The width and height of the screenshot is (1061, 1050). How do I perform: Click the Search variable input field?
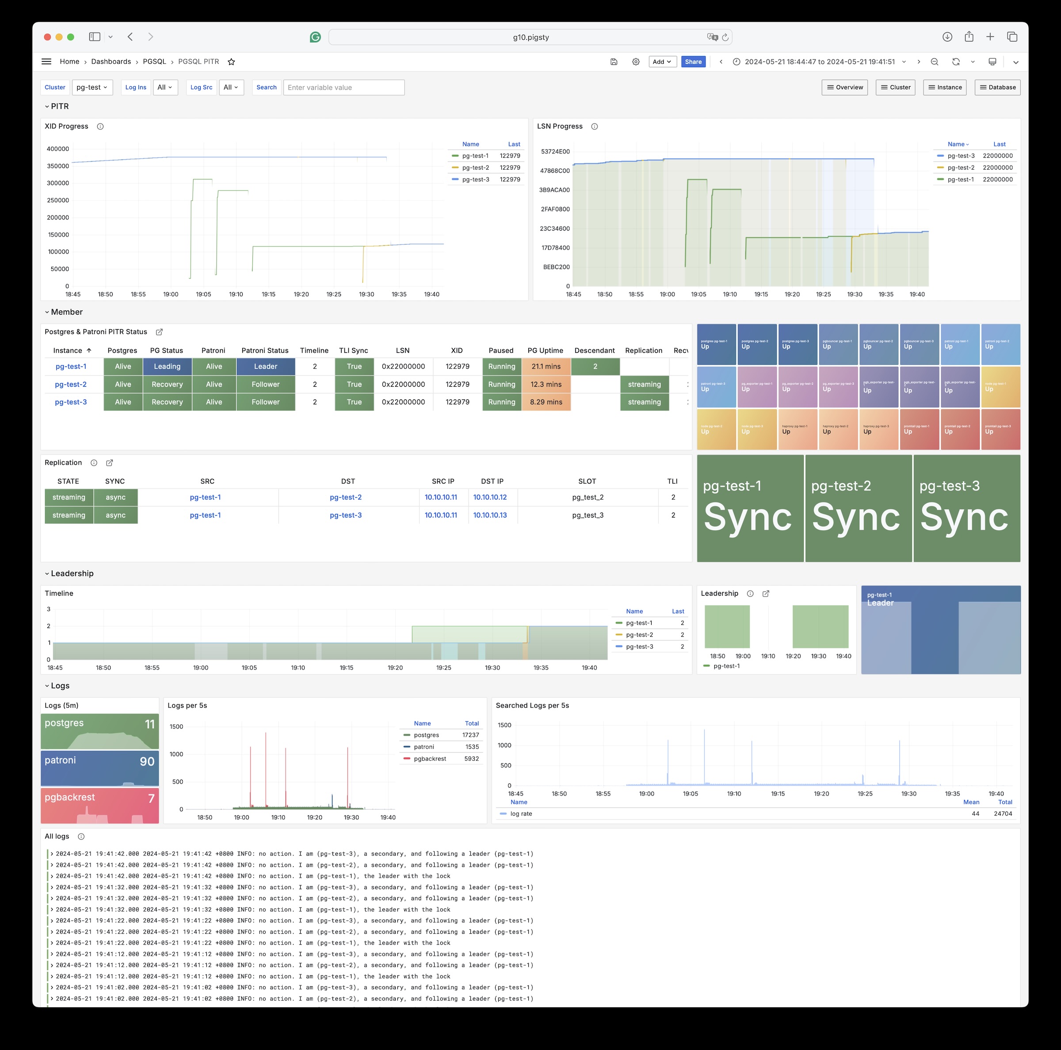tap(344, 87)
